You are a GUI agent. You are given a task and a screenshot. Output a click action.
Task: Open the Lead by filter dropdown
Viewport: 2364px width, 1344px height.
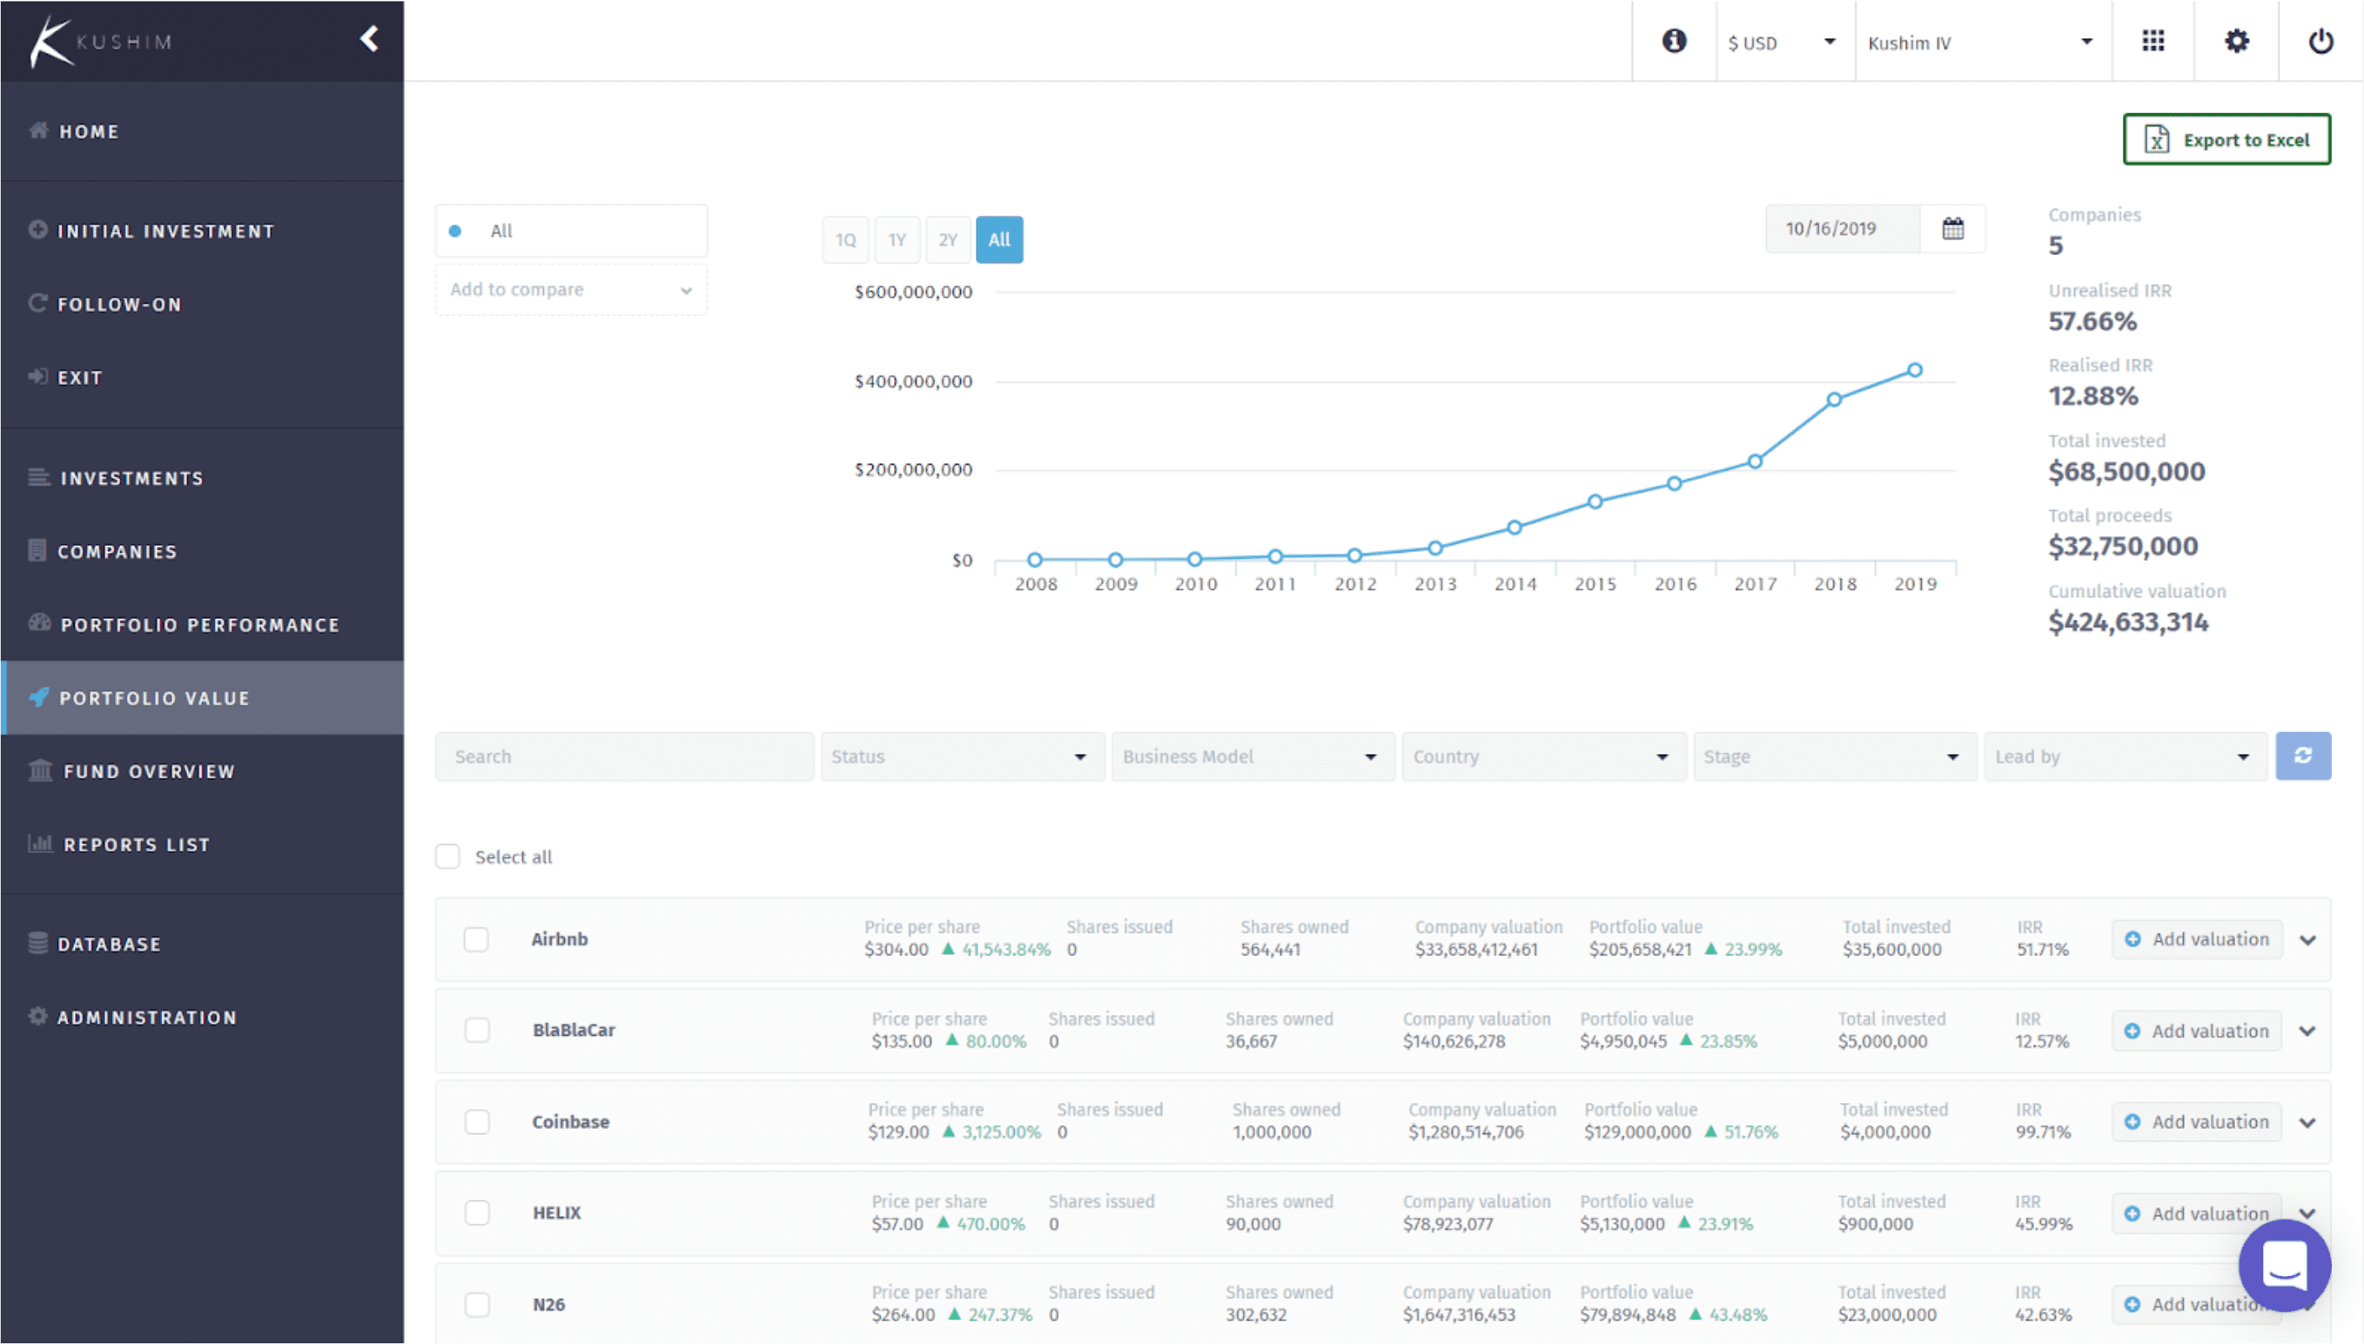[x=2125, y=757]
